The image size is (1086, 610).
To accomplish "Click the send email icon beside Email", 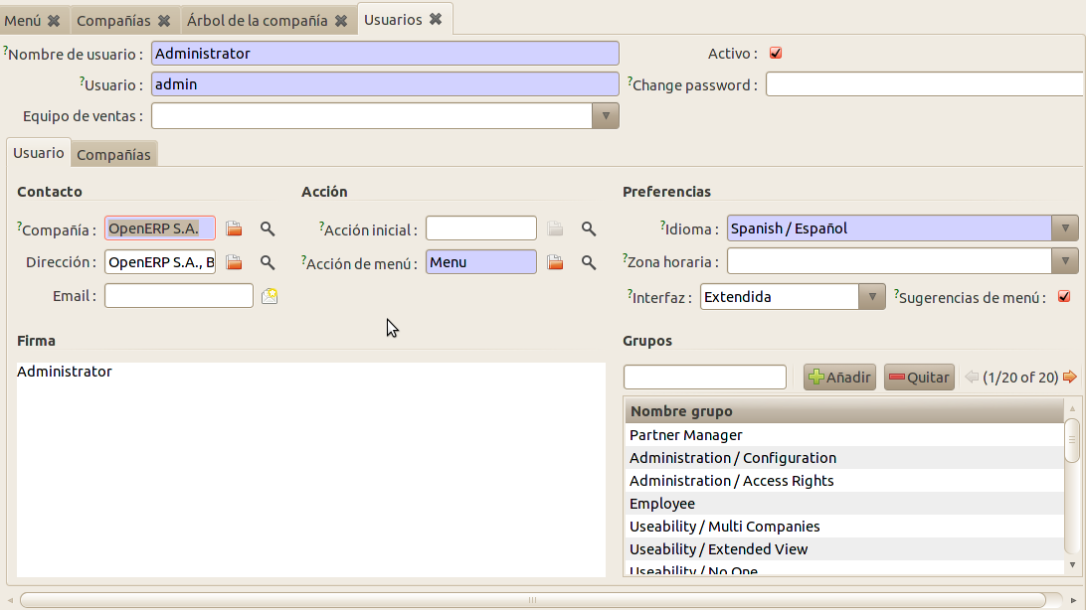I will 270,296.
